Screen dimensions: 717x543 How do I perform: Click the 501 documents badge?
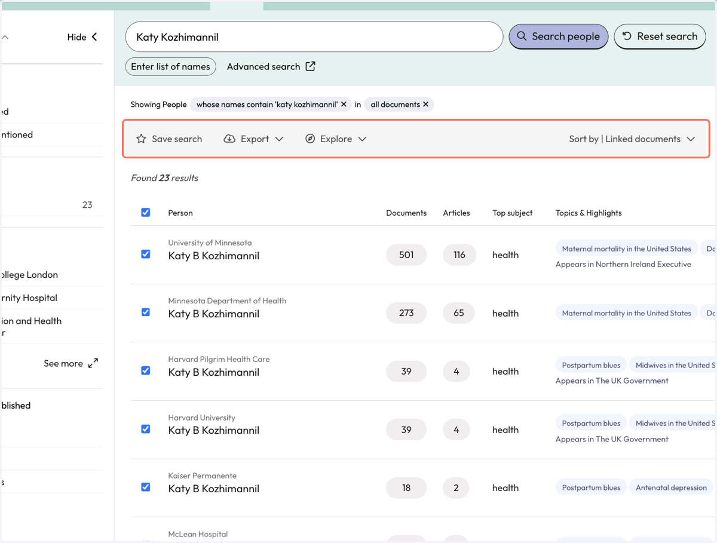coord(406,255)
